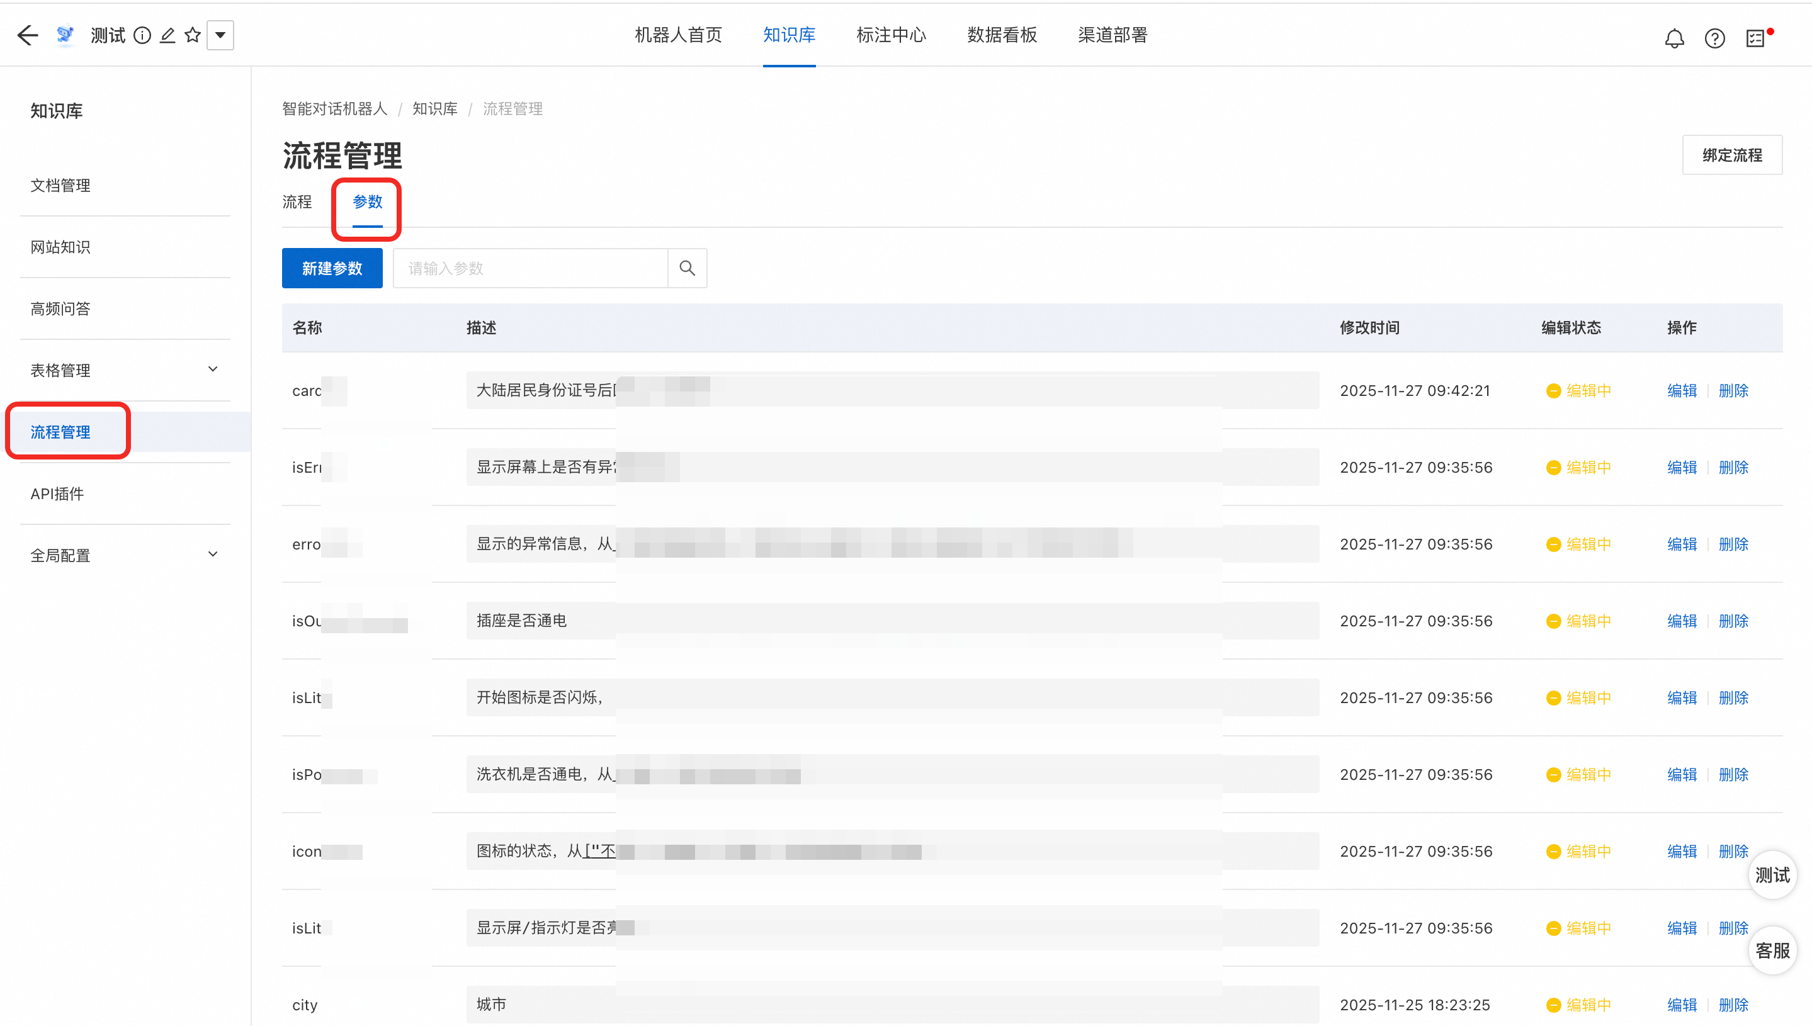Open the info icon beside 测试
Image resolution: width=1812 pixels, height=1026 pixels.
142,35
